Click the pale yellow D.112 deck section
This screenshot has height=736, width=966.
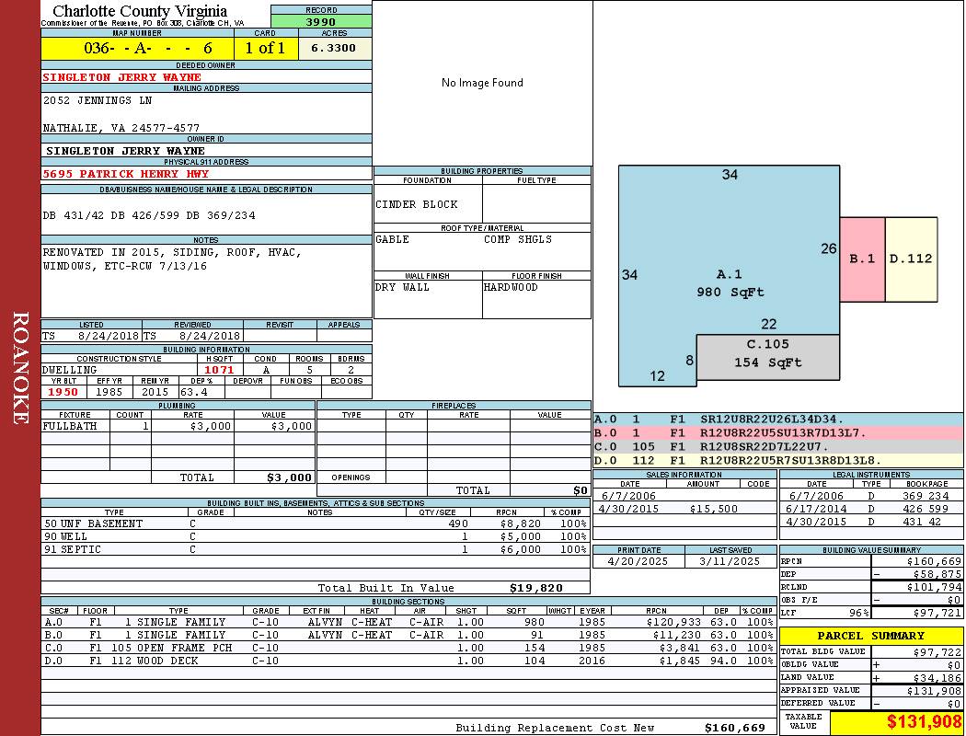tap(911, 259)
